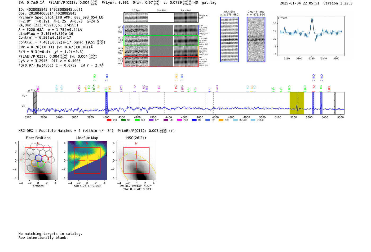Viewport: 371px width, 252px height.
Task: Select the 'No matching targets in catalog.' message
Action: click(x=50, y=234)
